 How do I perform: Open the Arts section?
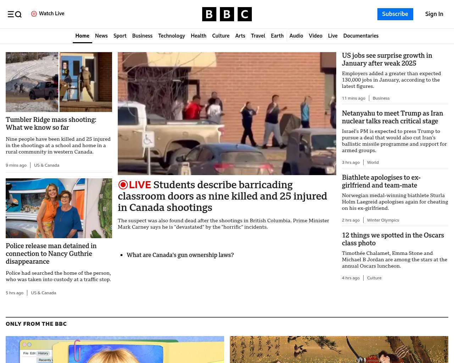point(240,36)
